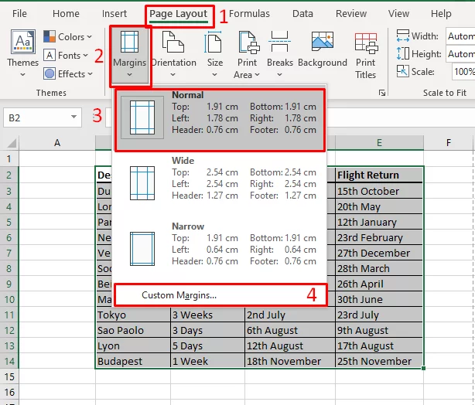Image resolution: width=475 pixels, height=405 pixels.
Task: Click the 6th August cell
Action: point(290,330)
